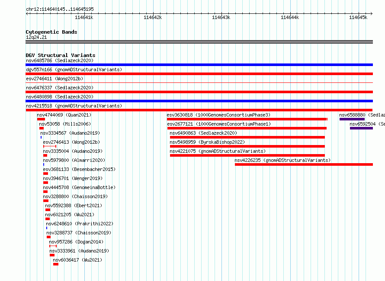The height and width of the screenshot is (281, 385).
Task: Click the purple bar under nsv6592504
Action: (x=362, y=128)
